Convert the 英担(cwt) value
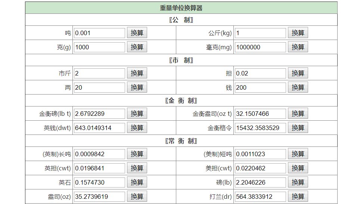This screenshot has width=363, height=204. point(137,168)
